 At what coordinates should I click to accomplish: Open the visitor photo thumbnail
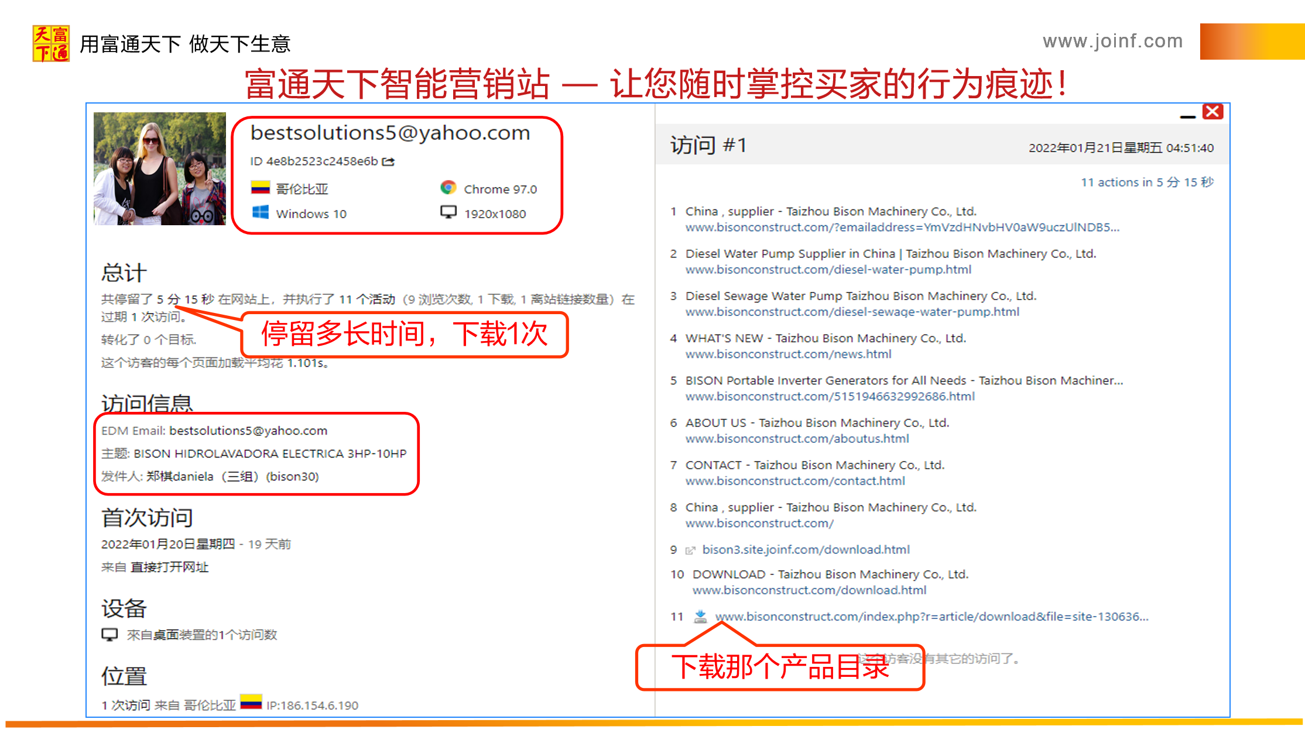160,168
